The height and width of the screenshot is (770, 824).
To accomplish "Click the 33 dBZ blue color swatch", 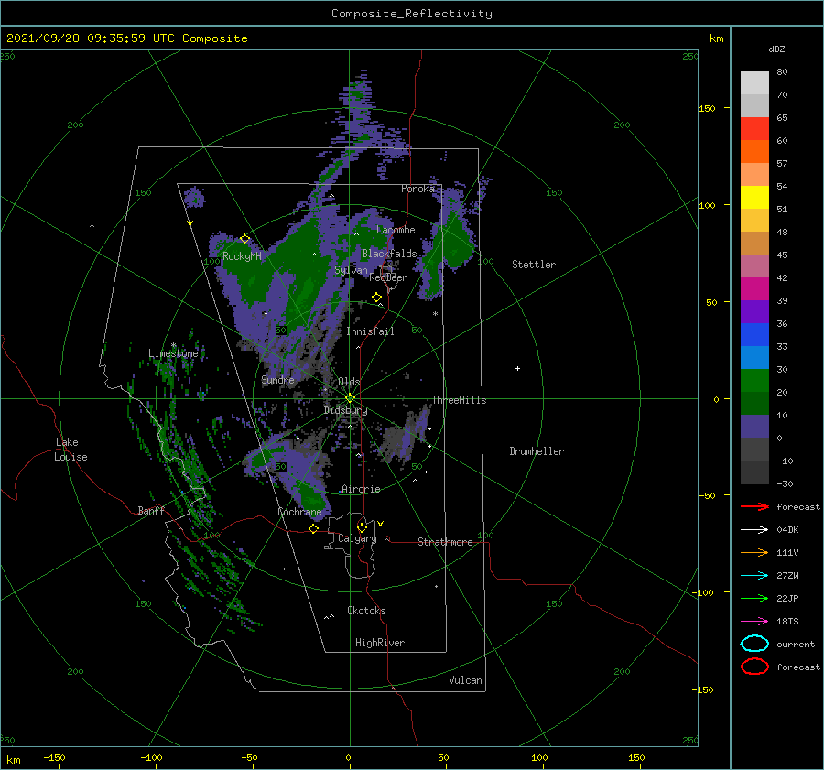I will 754,335.
